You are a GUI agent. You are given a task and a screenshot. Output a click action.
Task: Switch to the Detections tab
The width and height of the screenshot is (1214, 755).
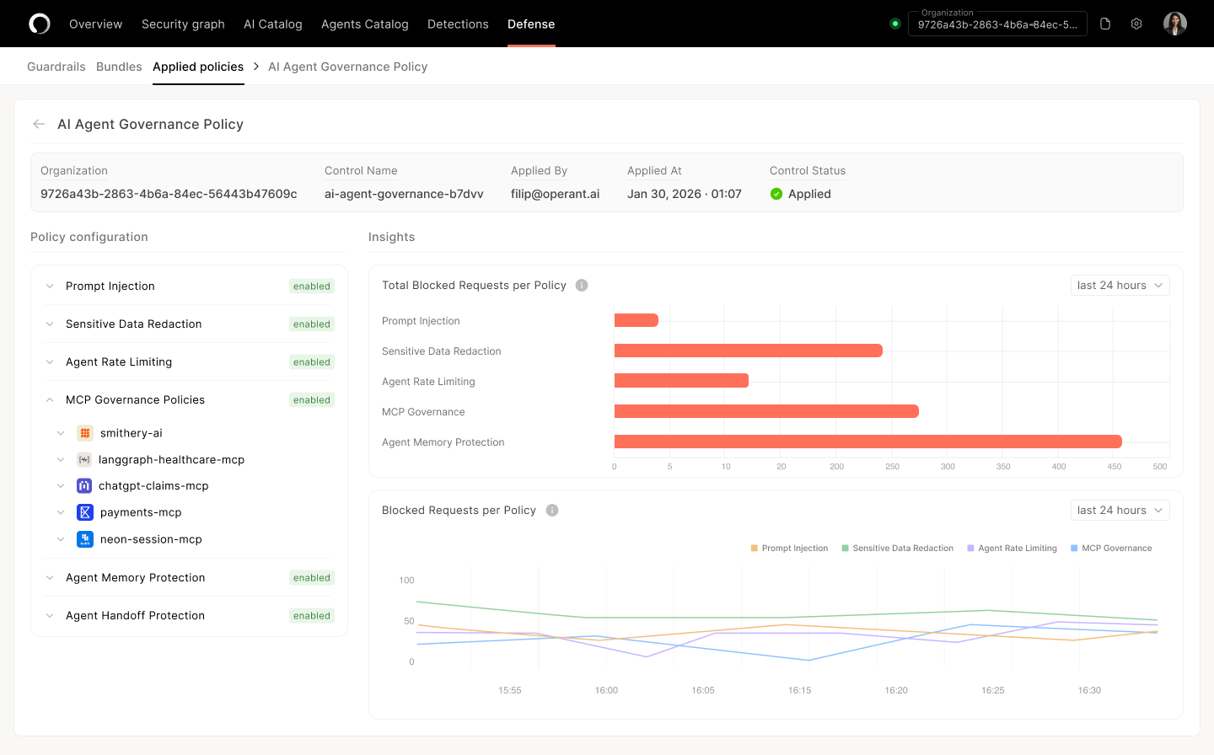458,24
